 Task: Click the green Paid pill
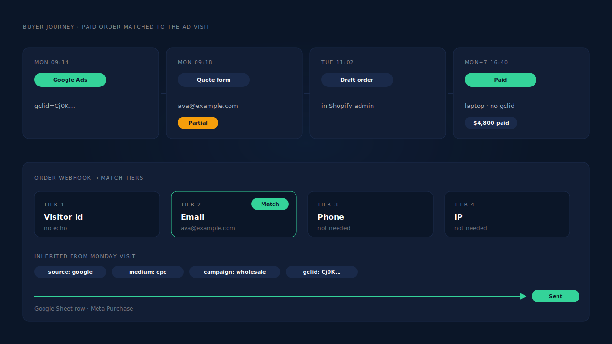point(501,80)
